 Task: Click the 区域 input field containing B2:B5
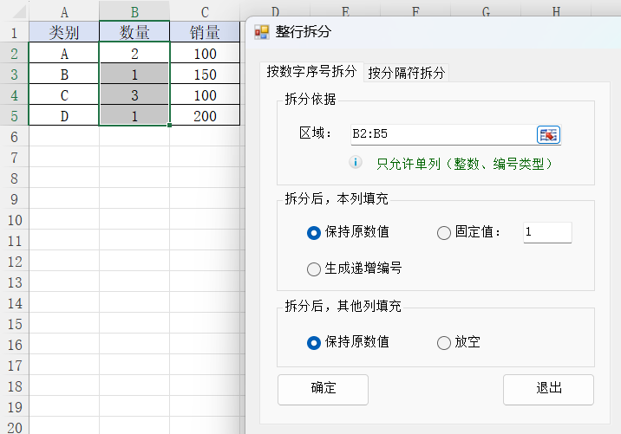[443, 134]
